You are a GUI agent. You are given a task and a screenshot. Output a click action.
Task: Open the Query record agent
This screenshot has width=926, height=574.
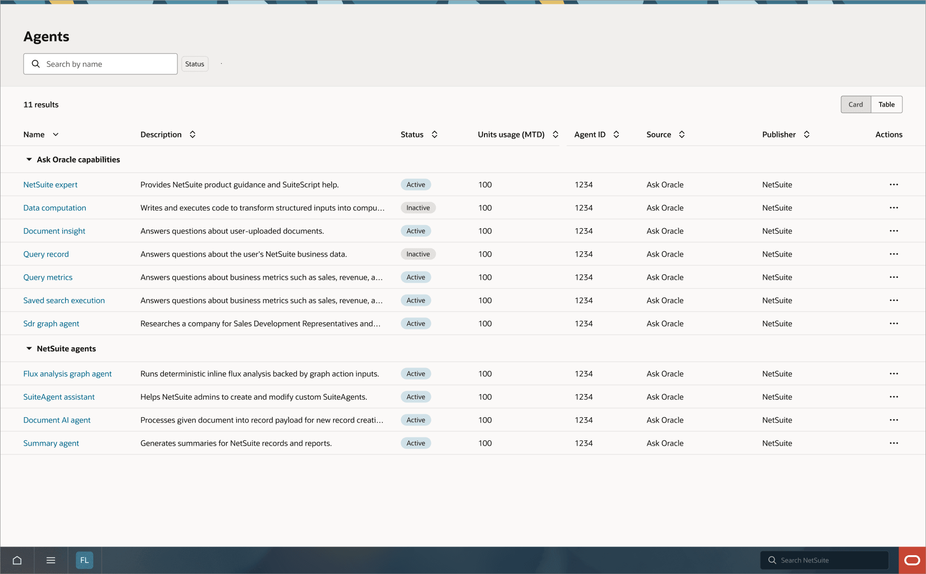(x=46, y=254)
